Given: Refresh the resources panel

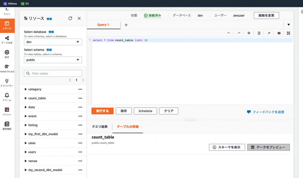Looking at the screenshot, I should pos(70,18).
